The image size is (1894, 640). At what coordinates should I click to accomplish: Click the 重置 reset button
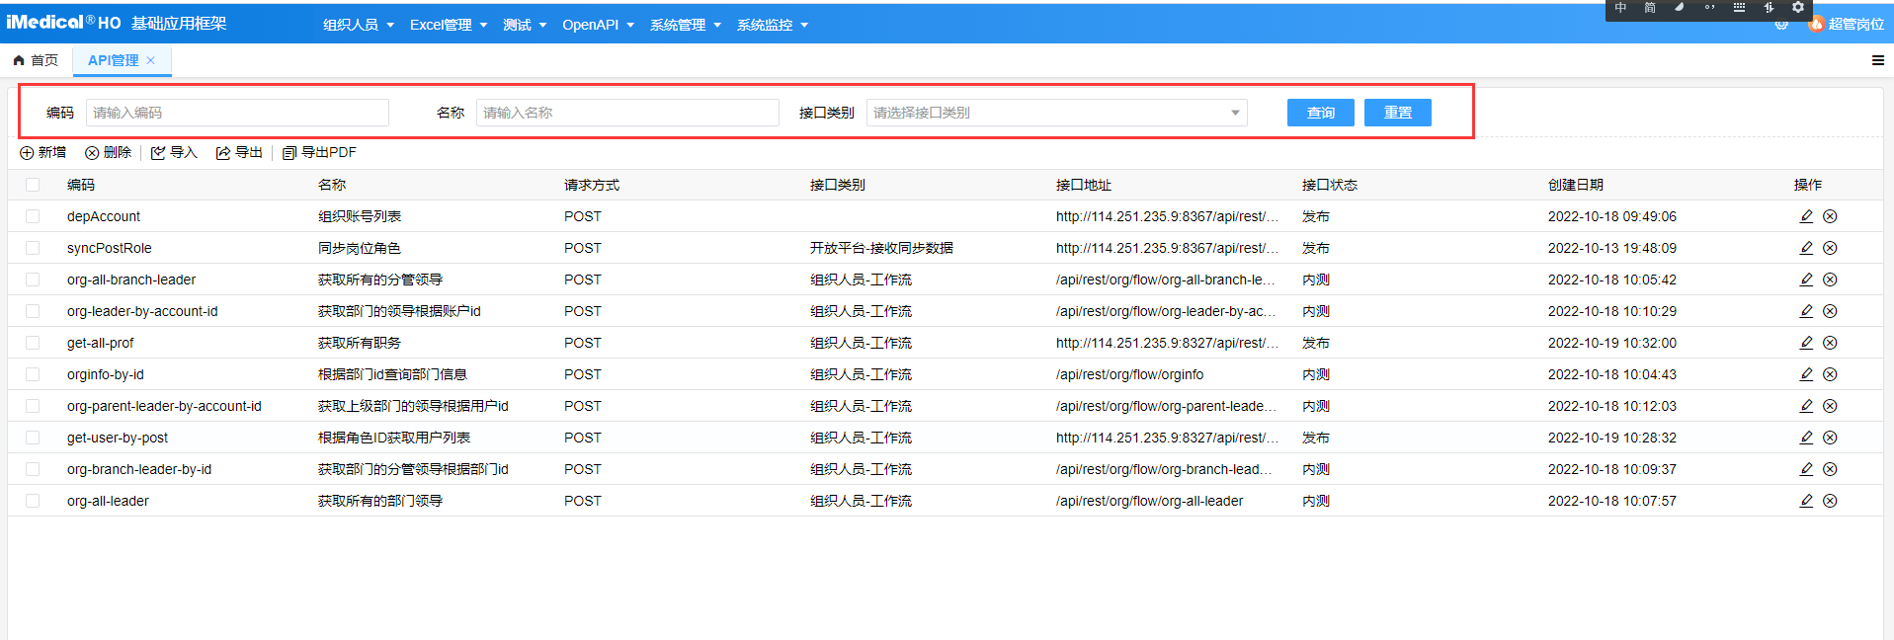tap(1397, 113)
